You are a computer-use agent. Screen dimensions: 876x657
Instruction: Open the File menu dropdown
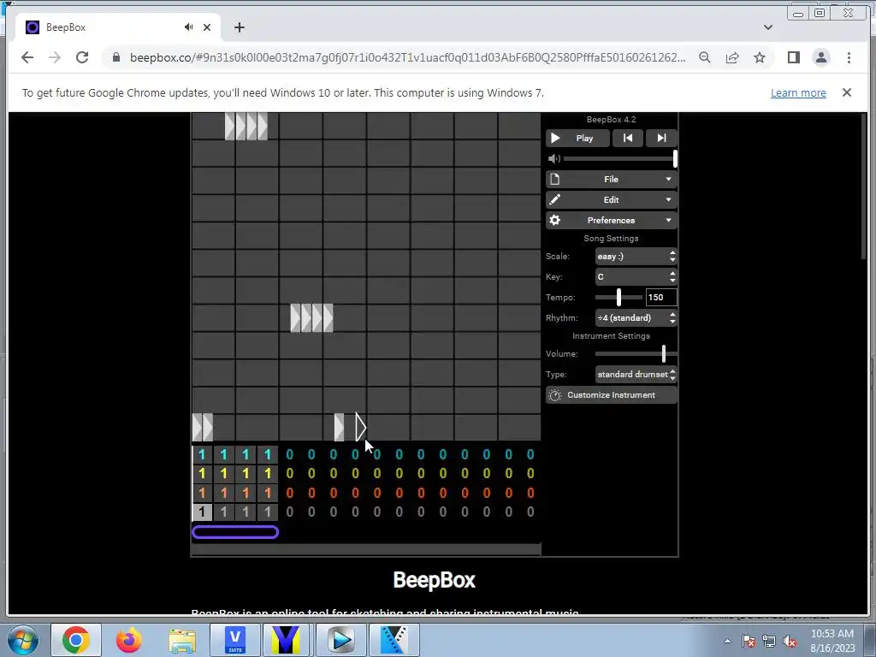611,180
